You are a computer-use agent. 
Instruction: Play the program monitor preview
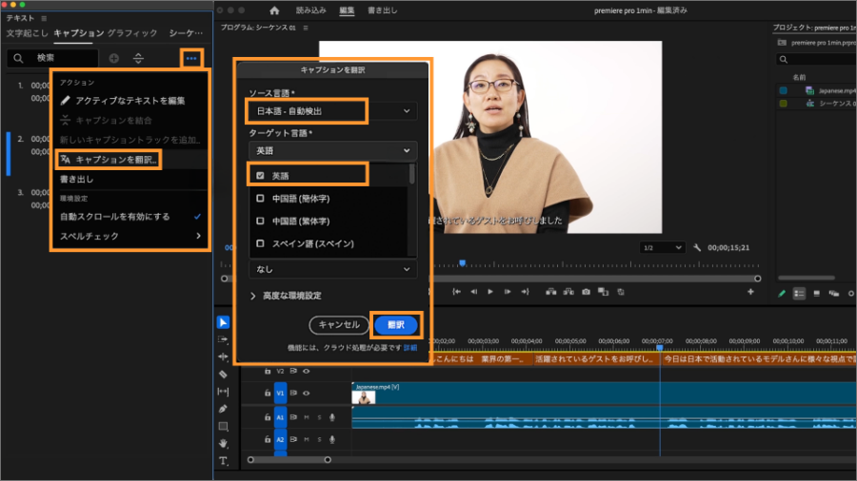[x=490, y=292]
